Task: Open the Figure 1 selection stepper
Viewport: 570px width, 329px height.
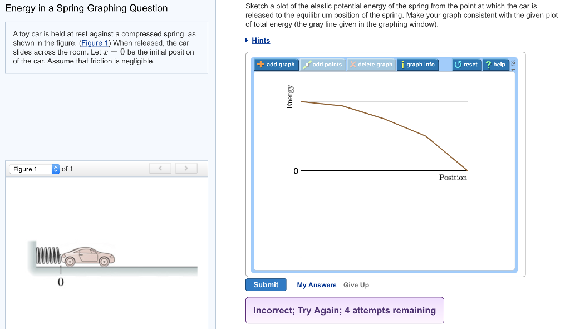Action: 55,168
